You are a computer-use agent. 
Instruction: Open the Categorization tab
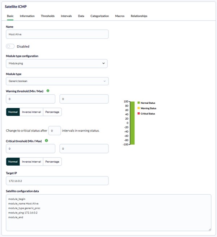pyautogui.click(x=99, y=16)
